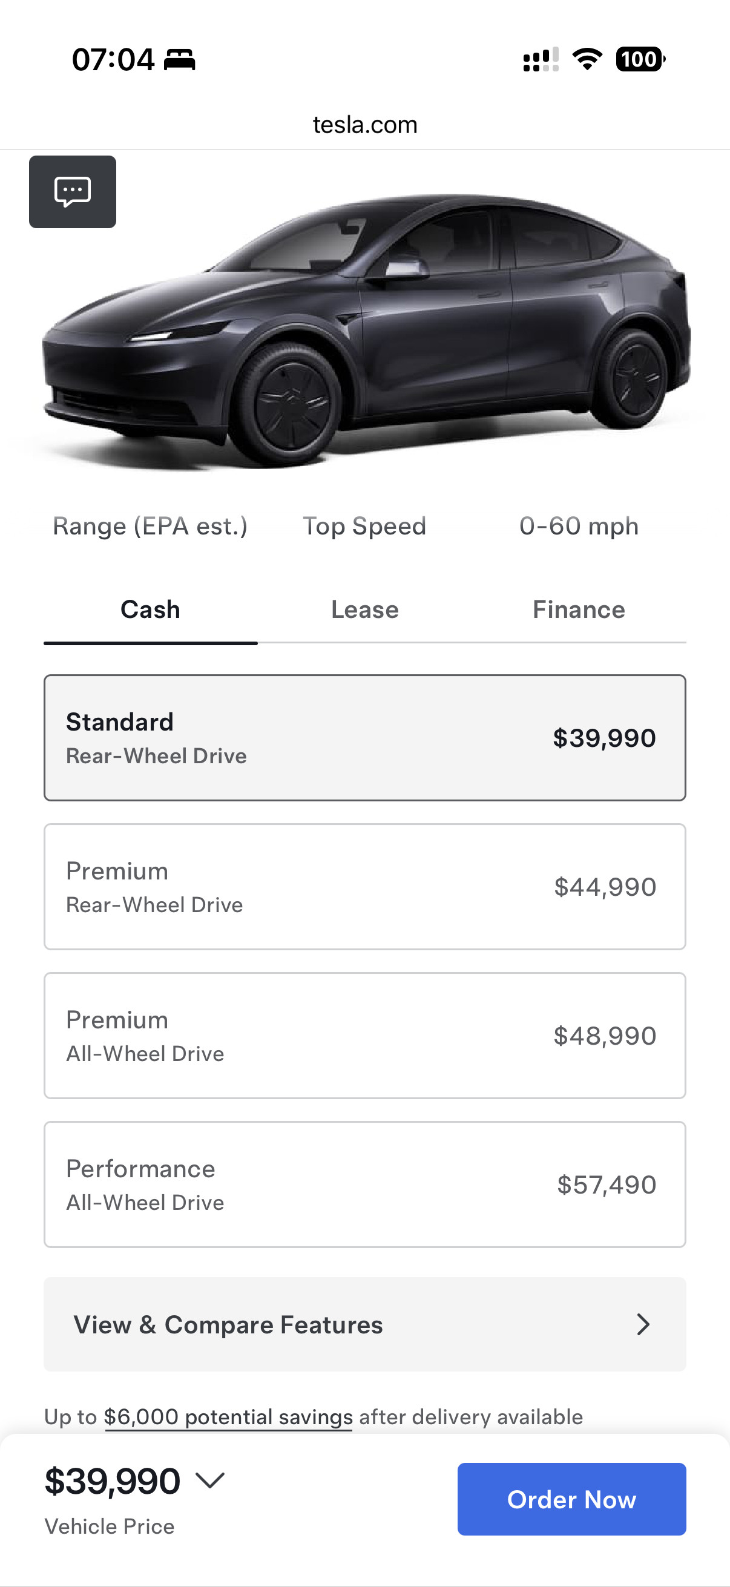
Task: Expand vehicle price details chevron
Action: [210, 1480]
